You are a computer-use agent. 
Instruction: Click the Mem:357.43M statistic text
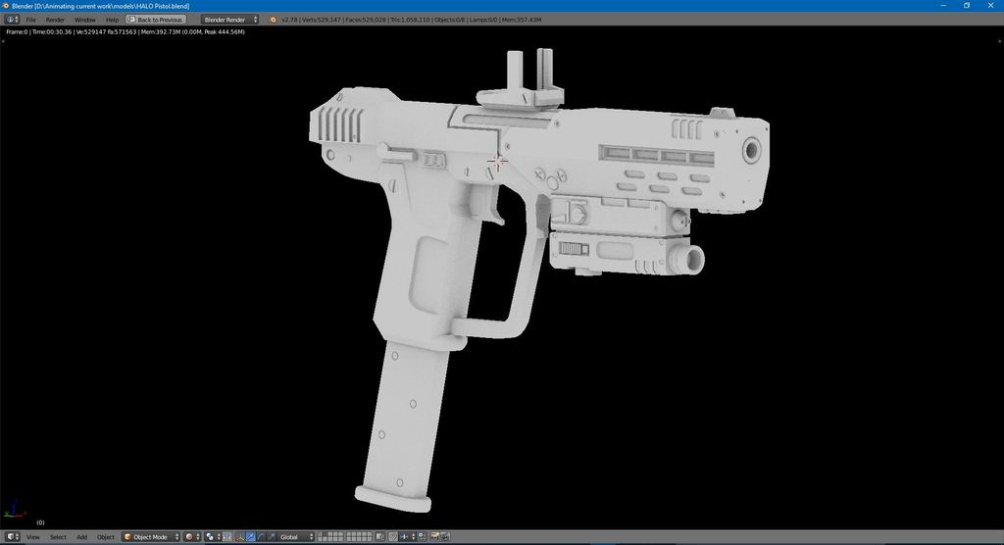tap(522, 20)
